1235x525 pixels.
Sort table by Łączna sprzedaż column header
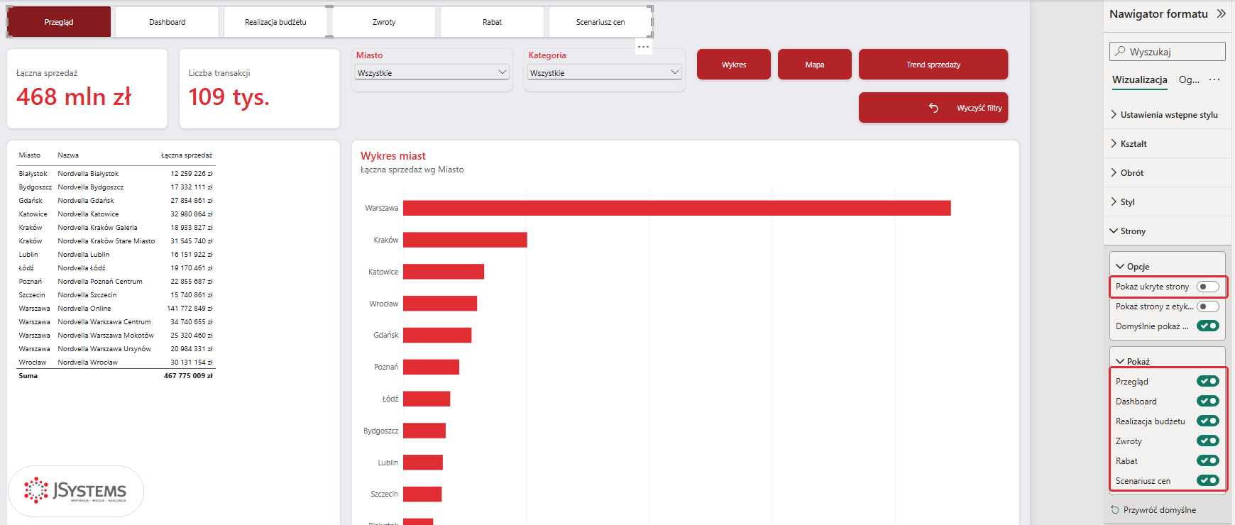click(x=187, y=155)
